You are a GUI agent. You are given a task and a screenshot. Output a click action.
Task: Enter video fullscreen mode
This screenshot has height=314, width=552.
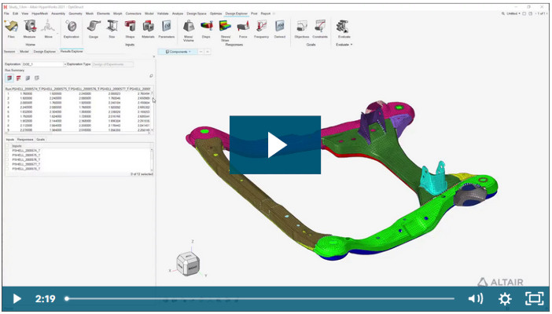coord(535,299)
